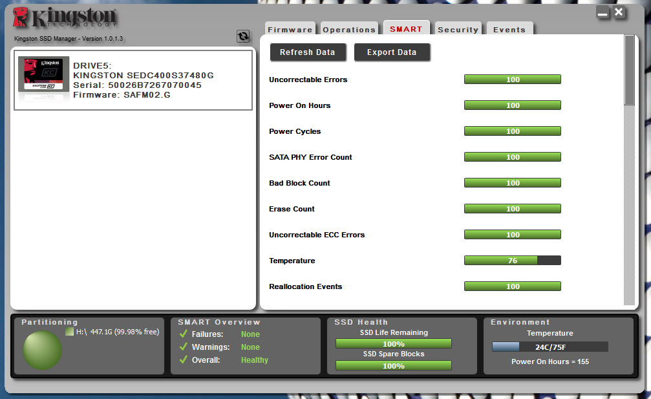Click the drive list refresh icon

click(x=243, y=36)
